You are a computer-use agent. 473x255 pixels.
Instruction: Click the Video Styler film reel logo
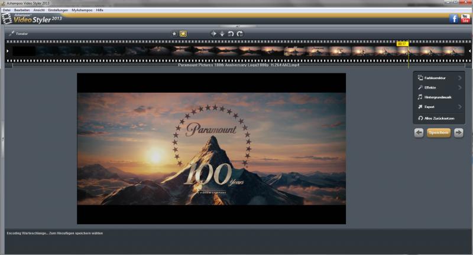pos(7,19)
